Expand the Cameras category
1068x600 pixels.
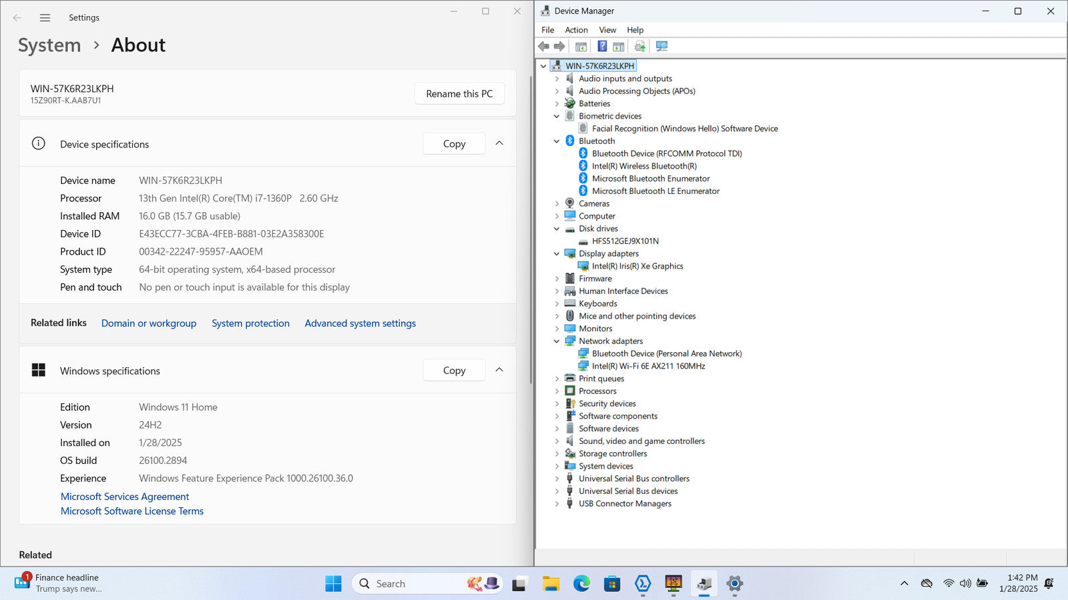click(557, 203)
